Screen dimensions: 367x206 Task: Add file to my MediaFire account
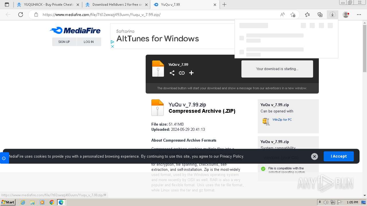pyautogui.click(x=192, y=73)
